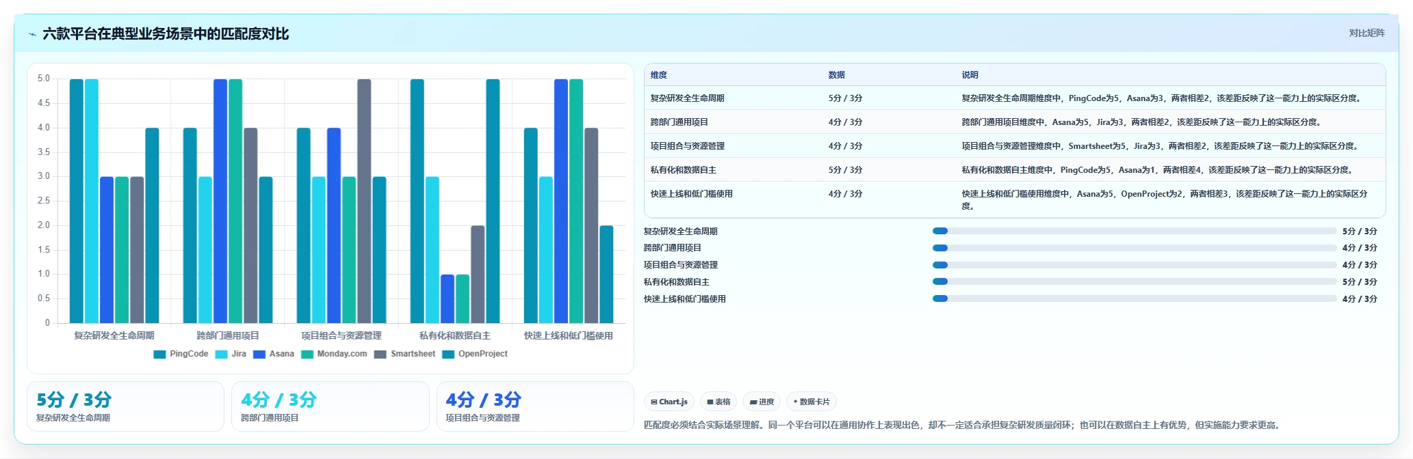Viewport: 1413px width, 459px height.
Task: Click the 5分 / 3分 cell in 私有化和数据自主 row
Action: 845,170
